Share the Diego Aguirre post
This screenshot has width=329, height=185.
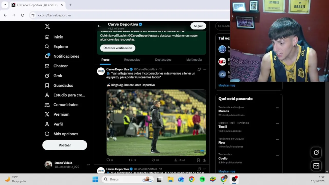click(x=204, y=160)
